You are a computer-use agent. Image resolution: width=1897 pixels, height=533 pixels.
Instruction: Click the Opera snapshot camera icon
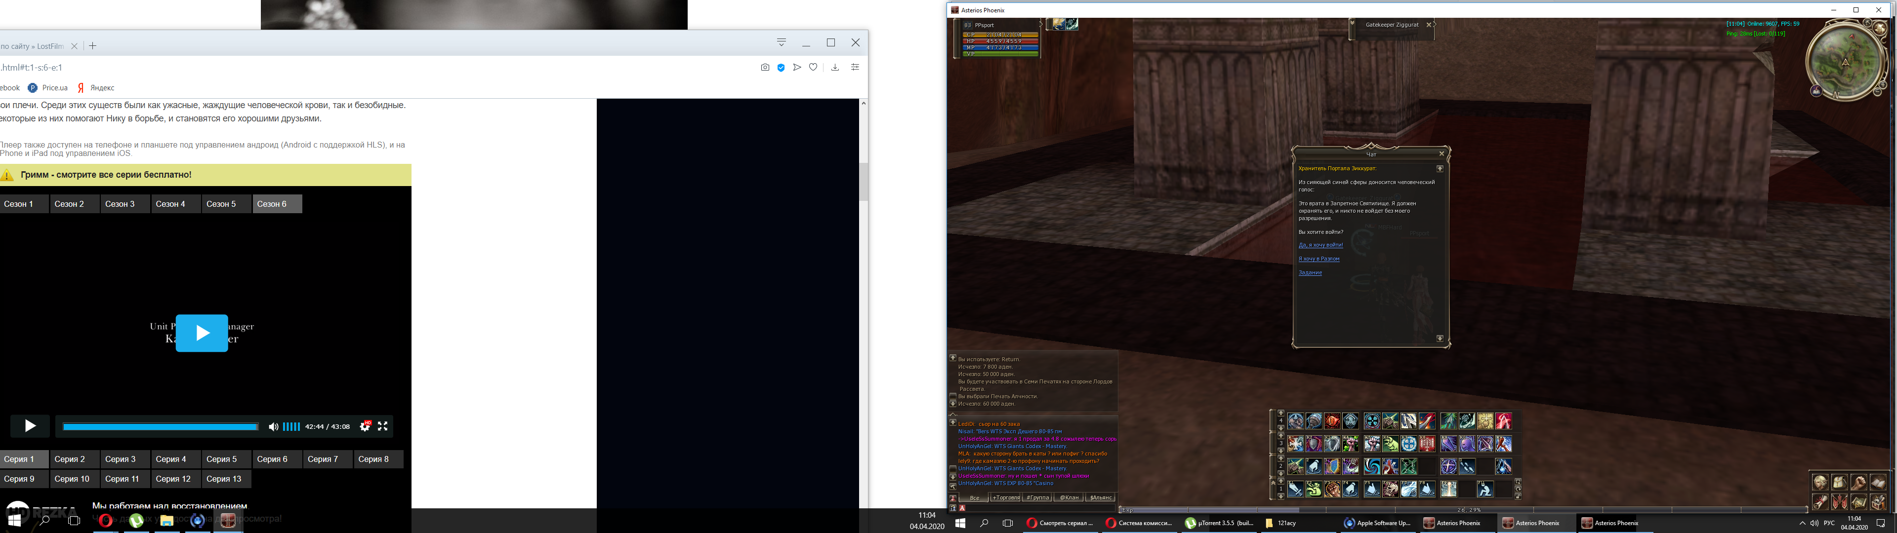(765, 67)
